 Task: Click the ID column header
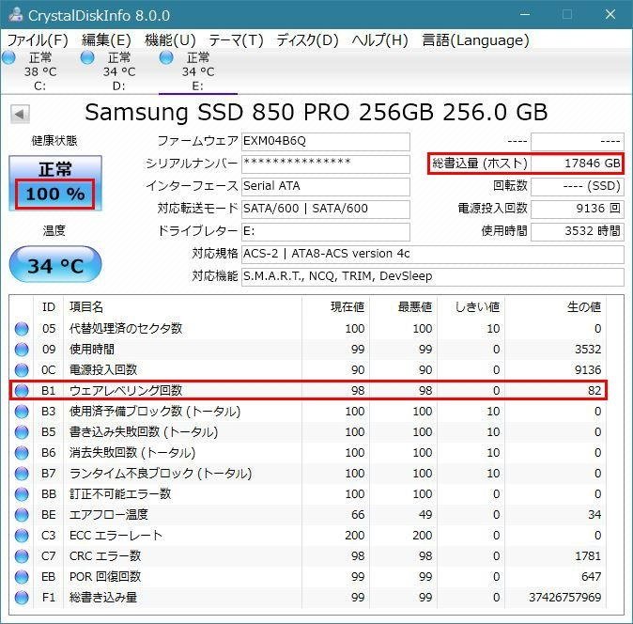pyautogui.click(x=49, y=307)
